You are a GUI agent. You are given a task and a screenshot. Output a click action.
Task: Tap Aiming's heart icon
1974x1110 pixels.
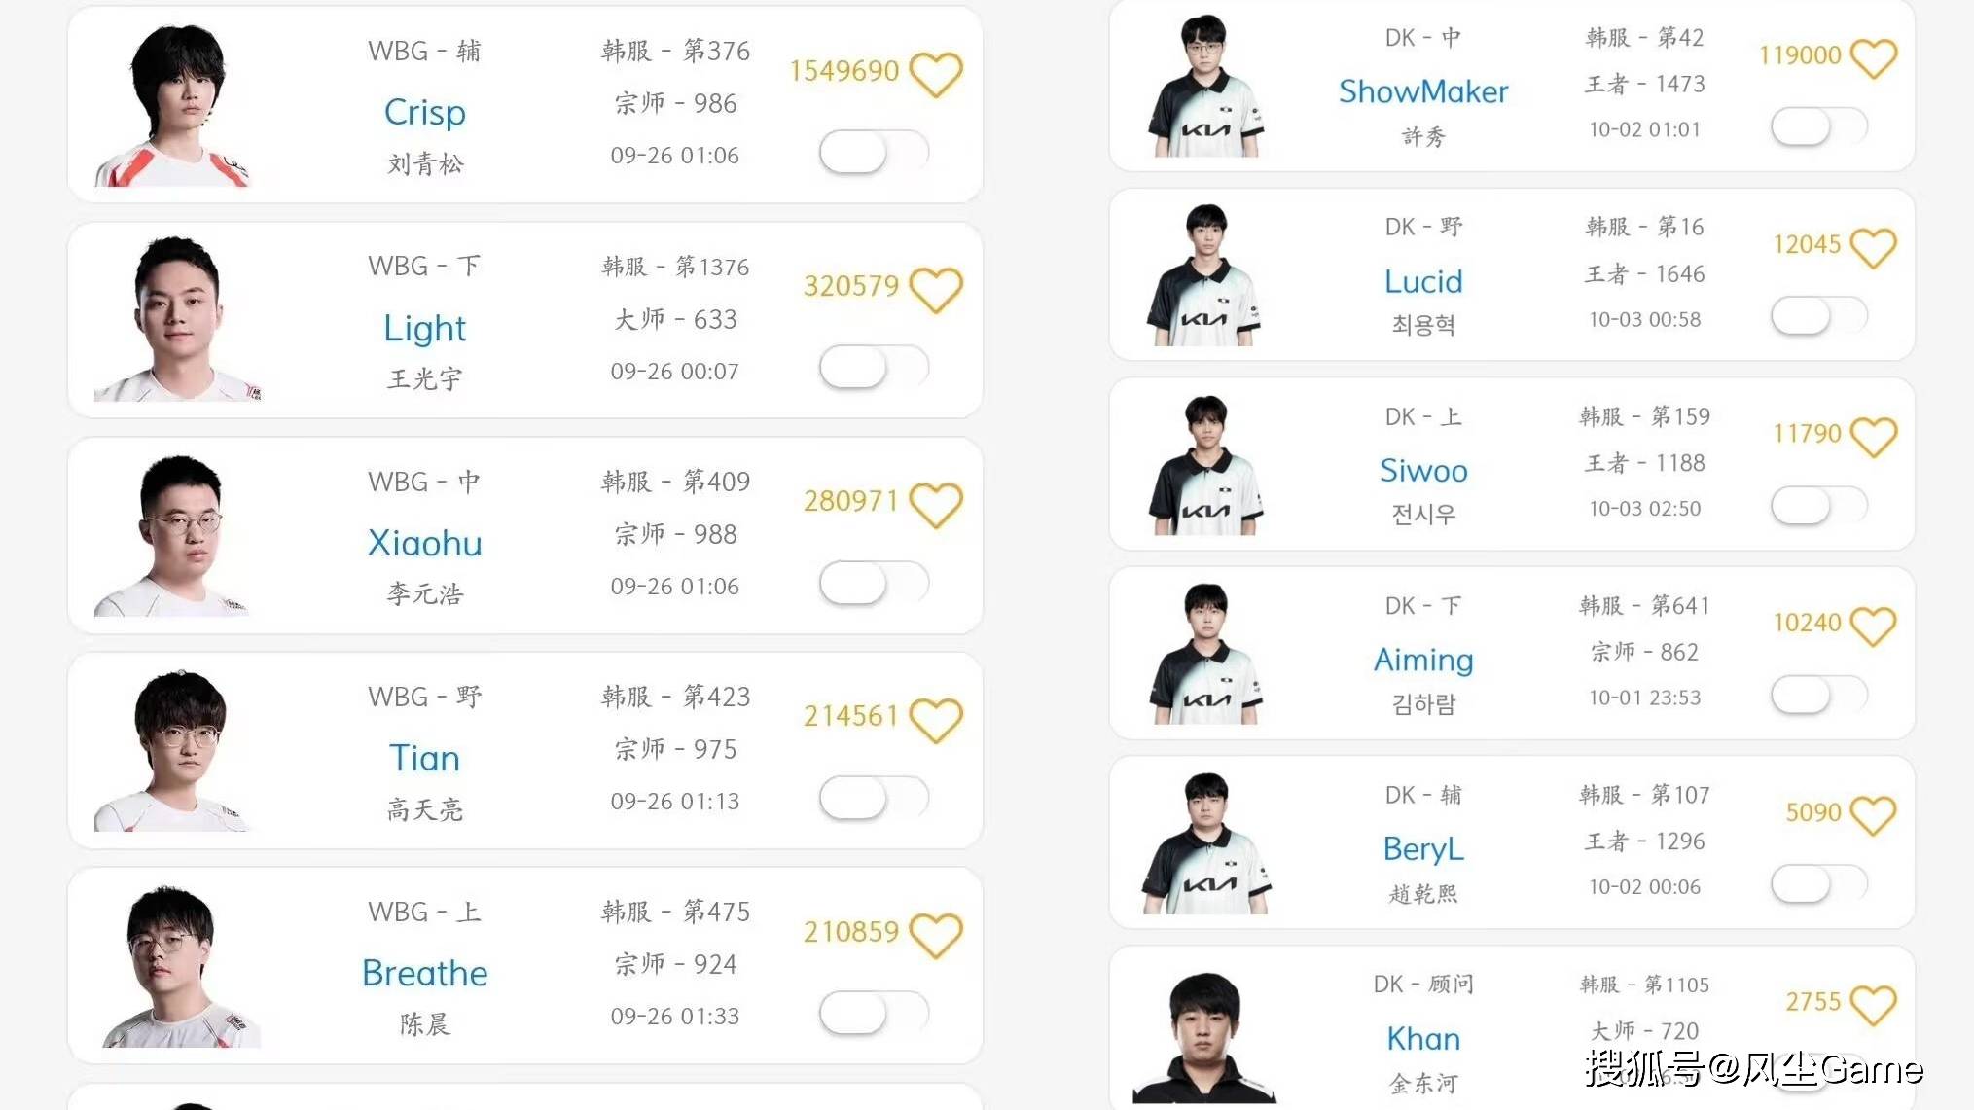click(1873, 626)
